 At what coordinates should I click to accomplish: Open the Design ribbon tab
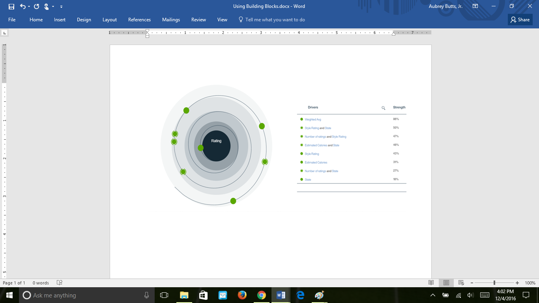point(84,20)
